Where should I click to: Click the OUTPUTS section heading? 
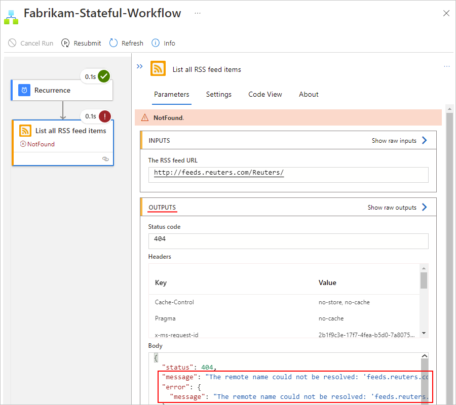click(x=162, y=208)
